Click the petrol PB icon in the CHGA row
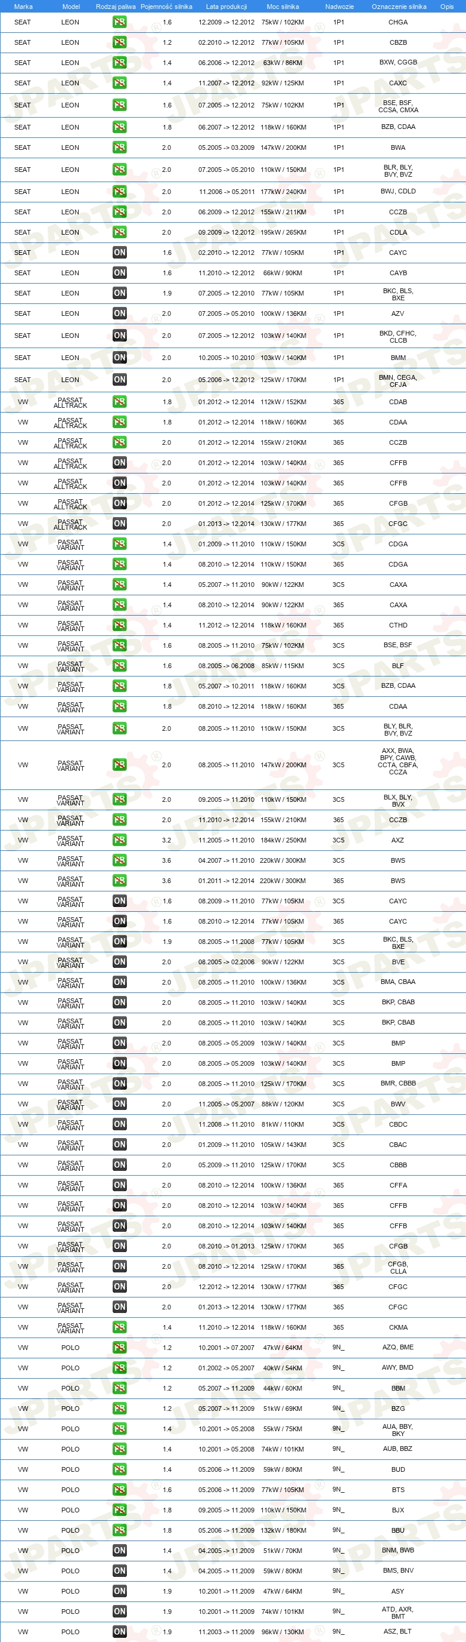The image size is (466, 1642). tap(120, 22)
